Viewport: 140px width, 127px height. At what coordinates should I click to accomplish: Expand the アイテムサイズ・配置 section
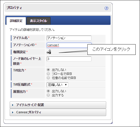(x=58, y=105)
